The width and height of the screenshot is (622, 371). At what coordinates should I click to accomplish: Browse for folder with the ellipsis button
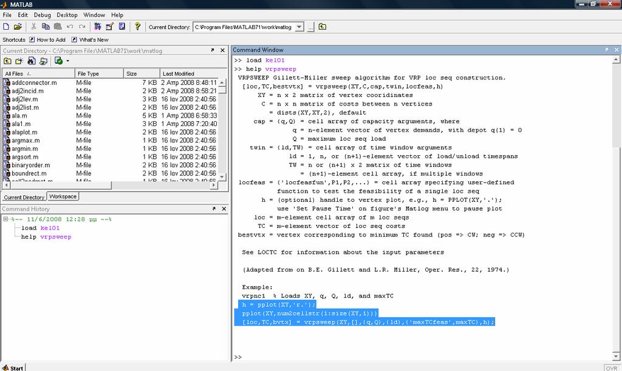pos(310,27)
